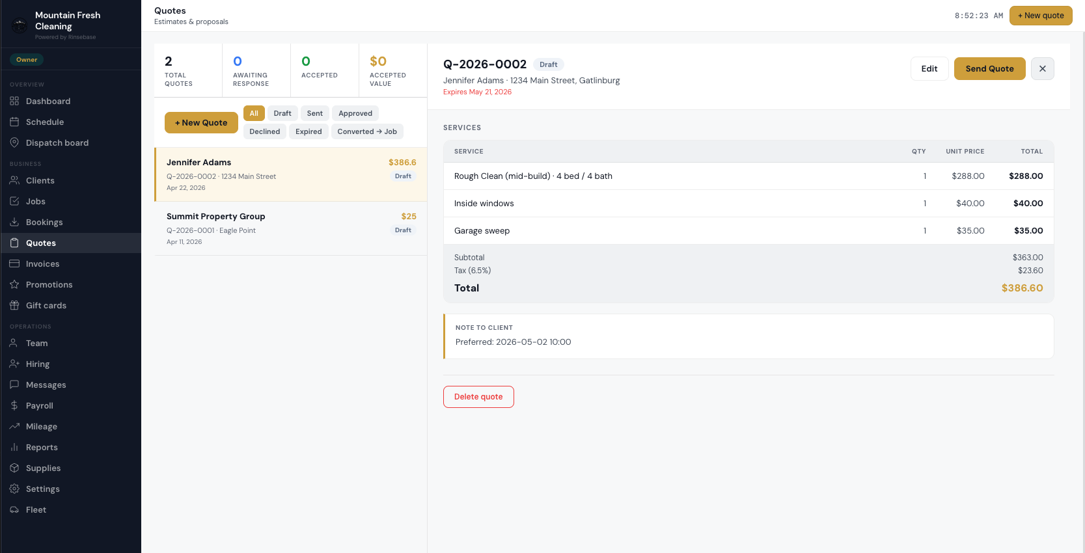Image resolution: width=1085 pixels, height=553 pixels.
Task: Click Send Quote button
Action: point(989,68)
